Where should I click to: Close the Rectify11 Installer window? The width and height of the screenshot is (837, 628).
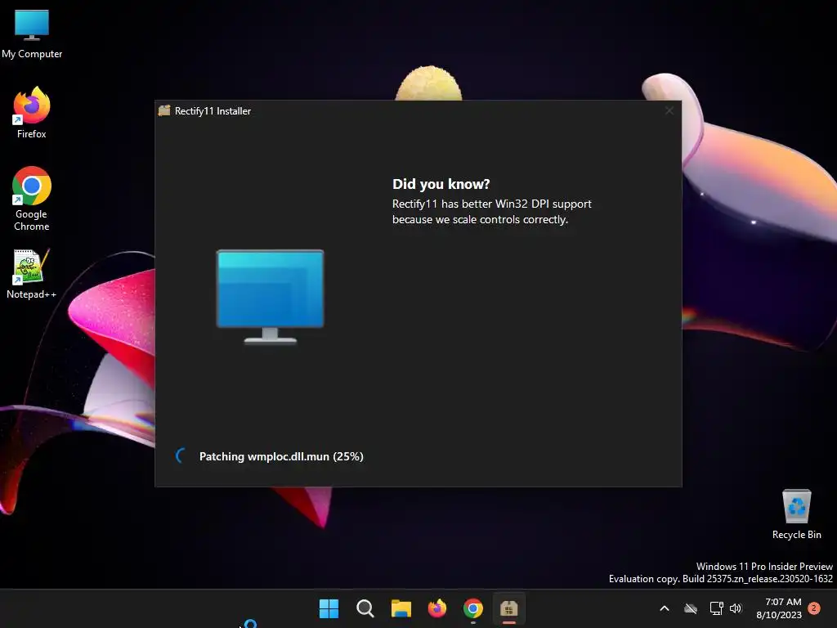pos(669,110)
